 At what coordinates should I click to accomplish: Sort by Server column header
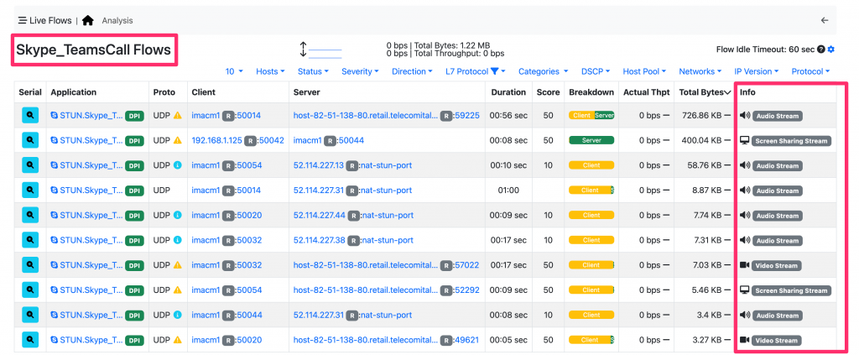[307, 92]
